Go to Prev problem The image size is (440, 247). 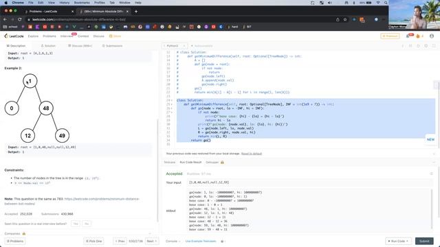click(120, 241)
